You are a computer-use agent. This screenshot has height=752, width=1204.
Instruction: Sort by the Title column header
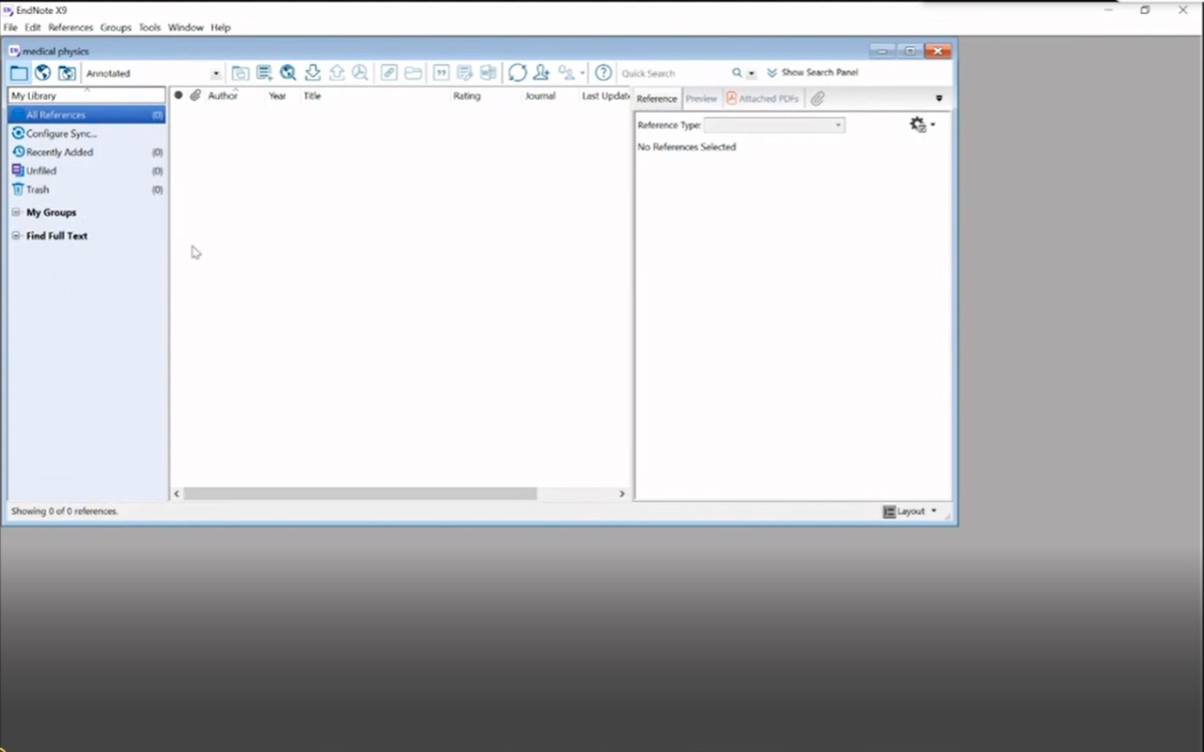[x=312, y=96]
